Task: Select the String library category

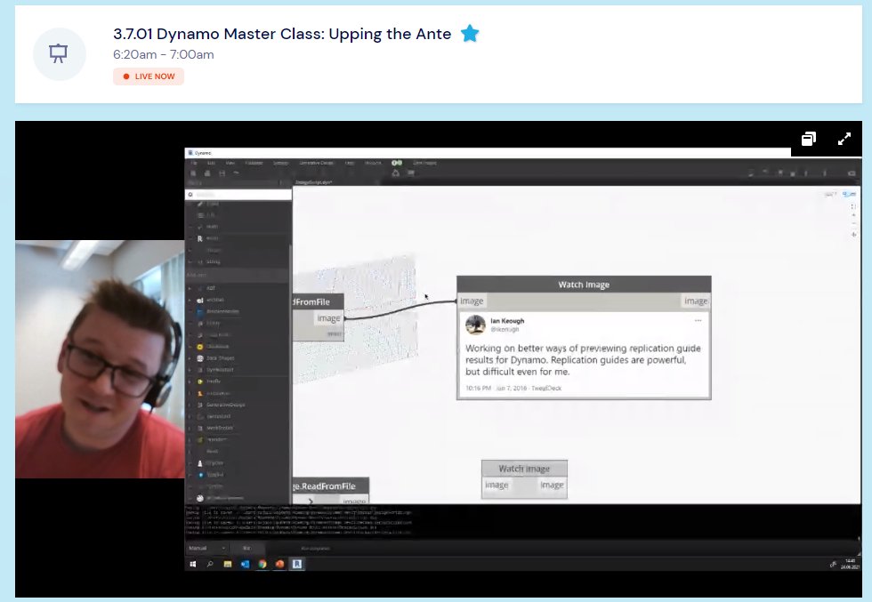Action: (x=214, y=261)
